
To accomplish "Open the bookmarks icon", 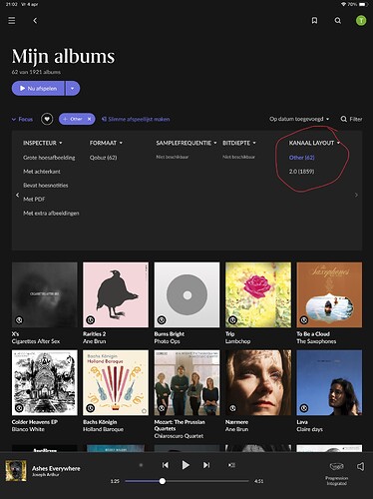I will [x=314, y=21].
